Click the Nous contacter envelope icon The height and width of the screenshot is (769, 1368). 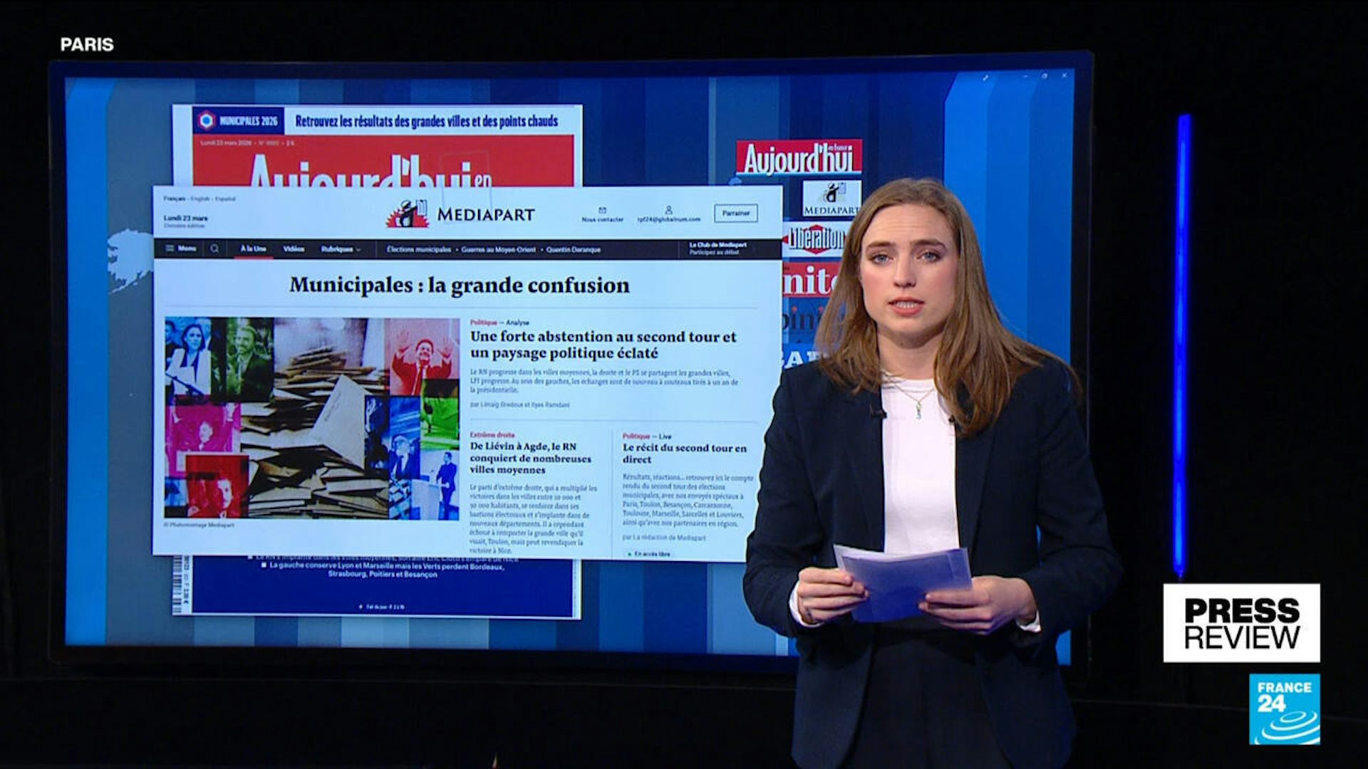coord(602,210)
